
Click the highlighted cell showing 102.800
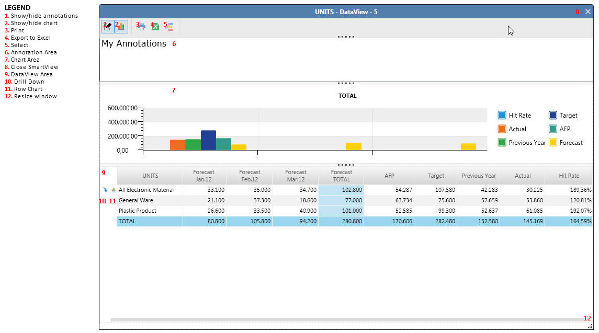tap(341, 190)
